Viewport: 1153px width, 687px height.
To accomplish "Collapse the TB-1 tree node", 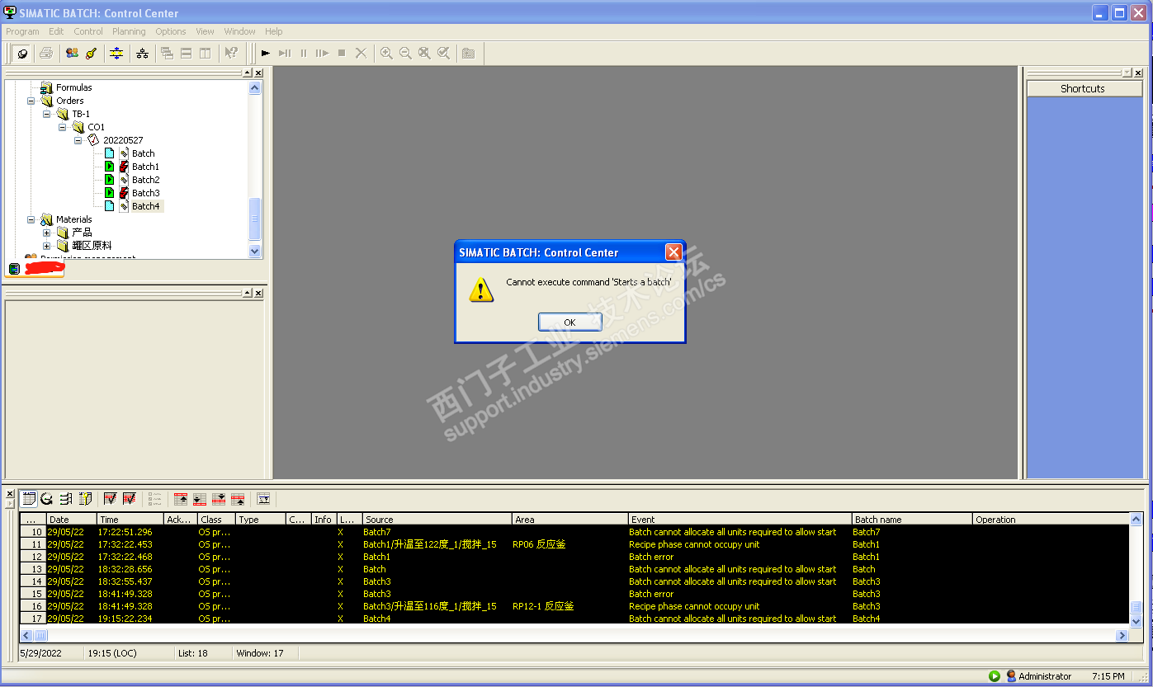I will pos(47,114).
